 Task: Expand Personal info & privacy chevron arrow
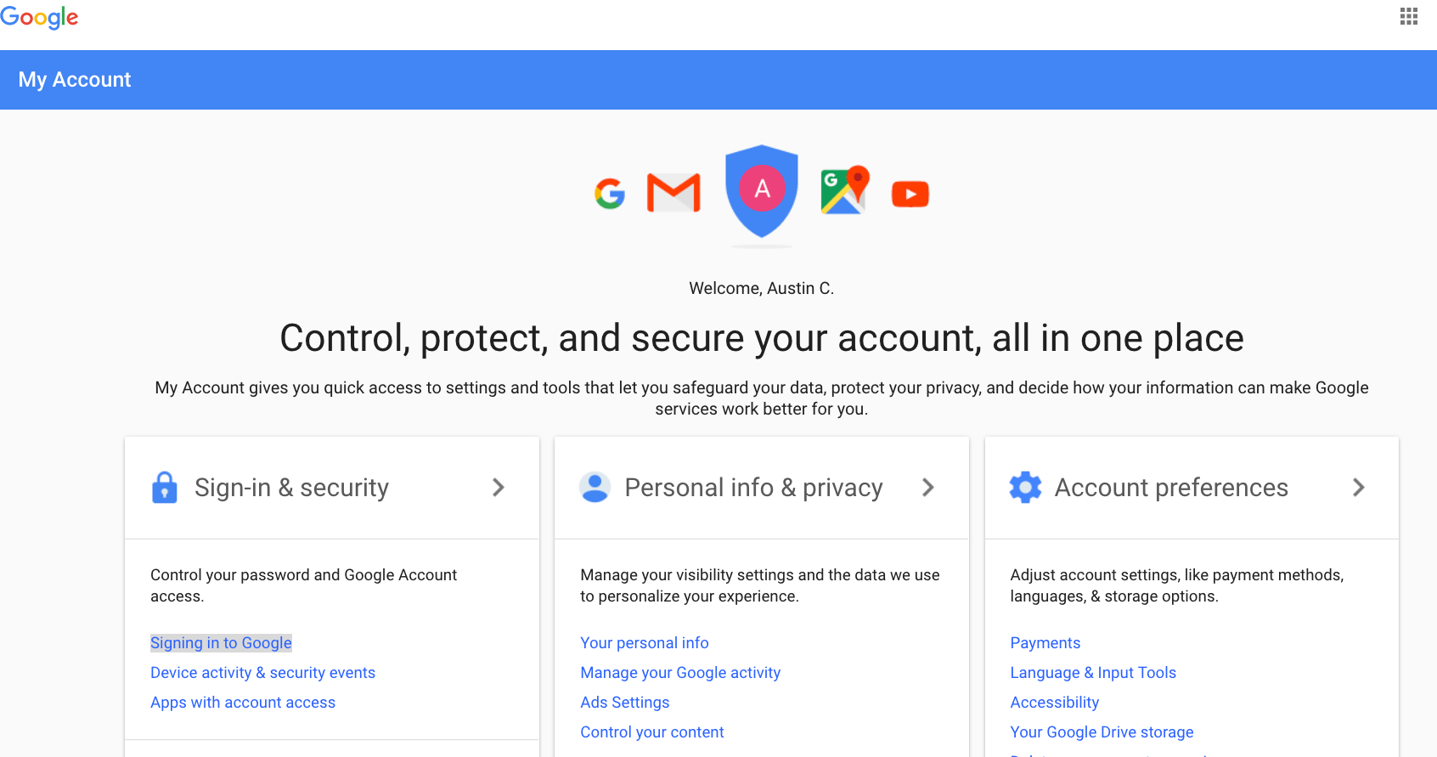928,487
